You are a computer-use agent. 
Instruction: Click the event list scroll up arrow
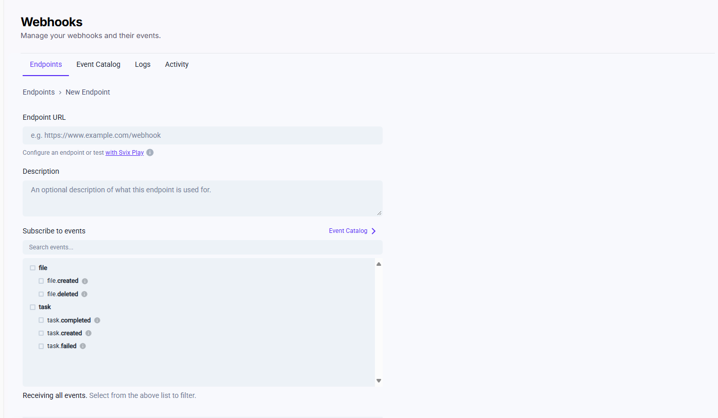(379, 264)
